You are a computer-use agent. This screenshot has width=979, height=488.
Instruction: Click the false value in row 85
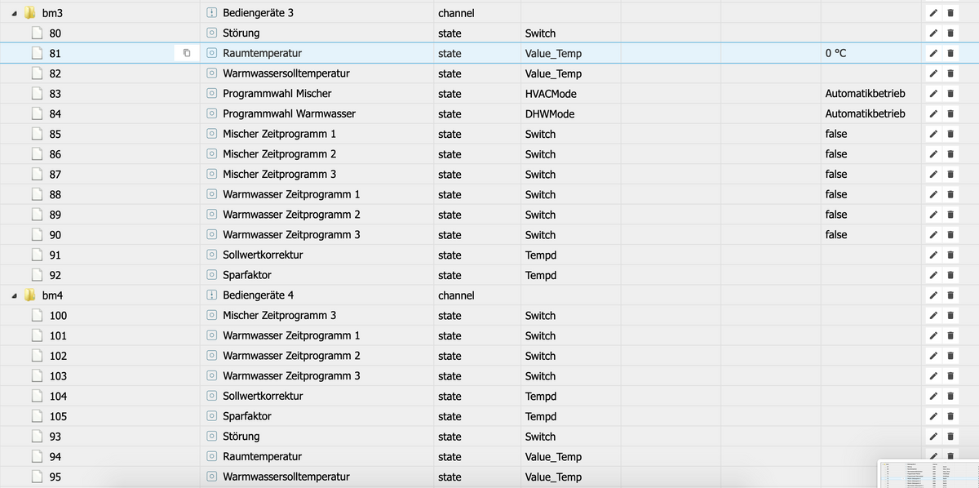[836, 134]
